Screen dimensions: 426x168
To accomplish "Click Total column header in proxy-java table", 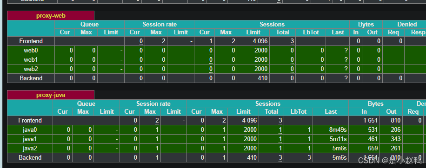I will click(x=272, y=112).
